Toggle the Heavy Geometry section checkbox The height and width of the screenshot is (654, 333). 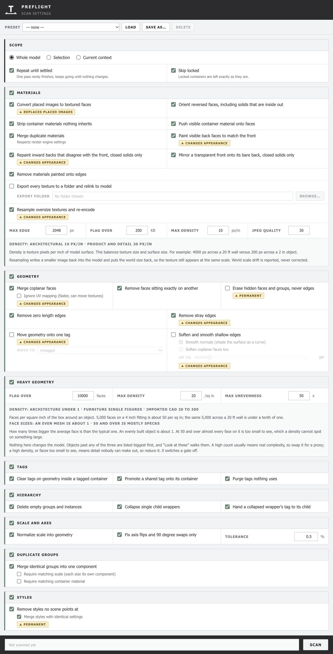tap(12, 382)
